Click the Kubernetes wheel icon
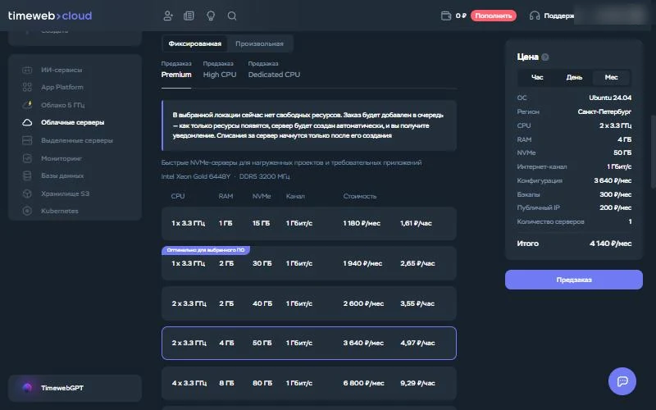 click(x=27, y=211)
